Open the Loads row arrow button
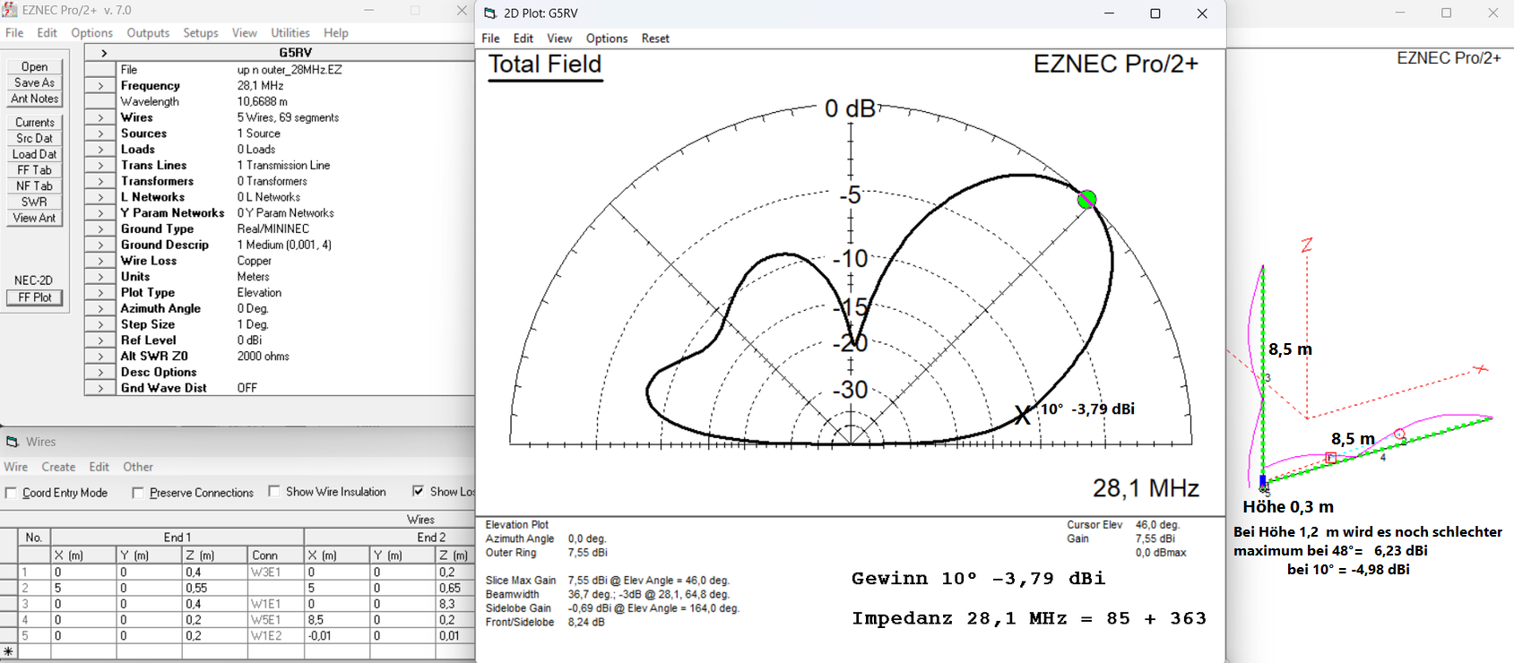This screenshot has height=663, width=1514. (x=100, y=150)
